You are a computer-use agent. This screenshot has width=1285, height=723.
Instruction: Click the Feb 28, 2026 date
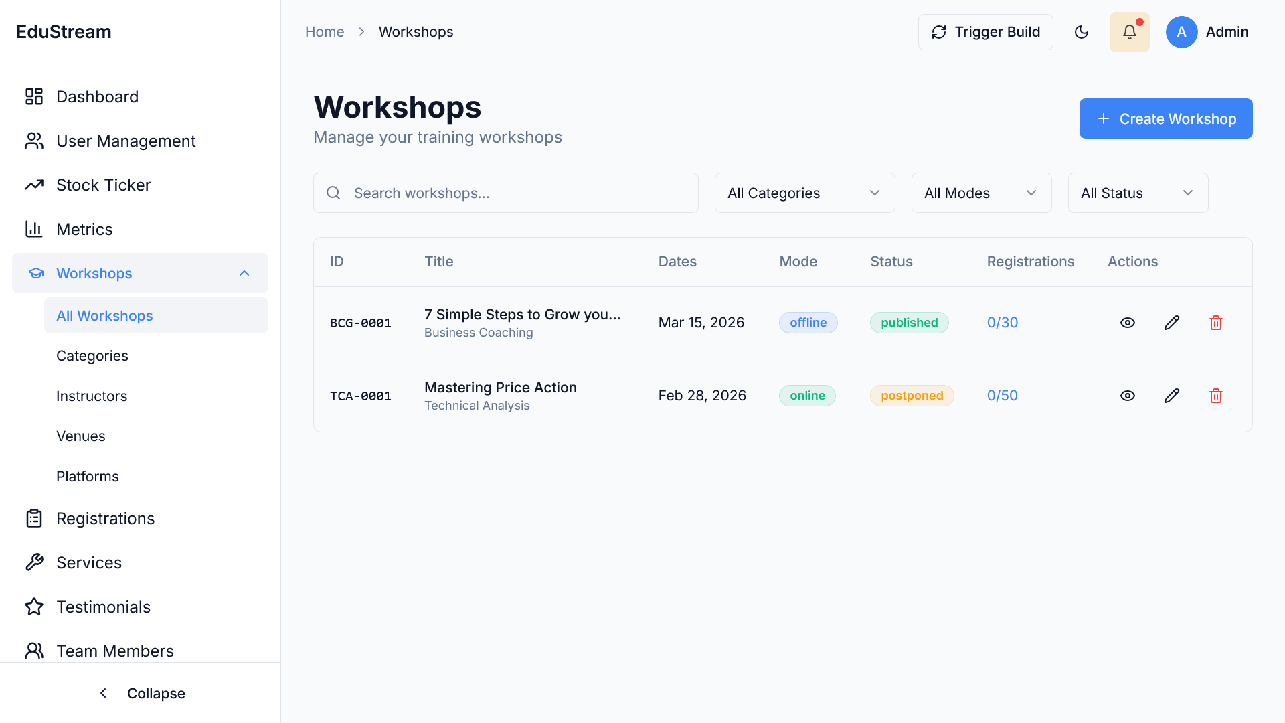(702, 396)
